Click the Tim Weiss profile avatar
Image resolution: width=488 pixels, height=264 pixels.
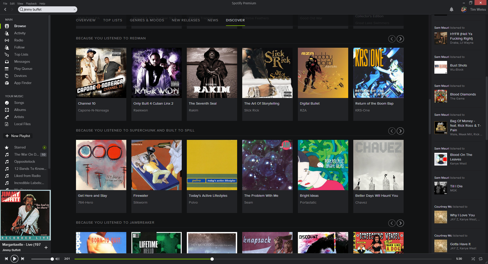464,9
